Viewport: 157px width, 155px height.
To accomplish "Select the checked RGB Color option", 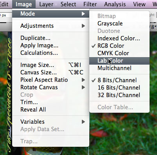I will pyautogui.click(x=119, y=46).
